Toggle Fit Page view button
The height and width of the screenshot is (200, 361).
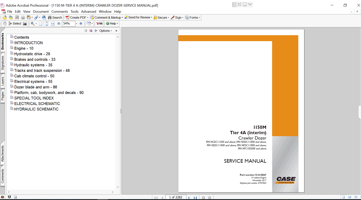coord(47,23)
